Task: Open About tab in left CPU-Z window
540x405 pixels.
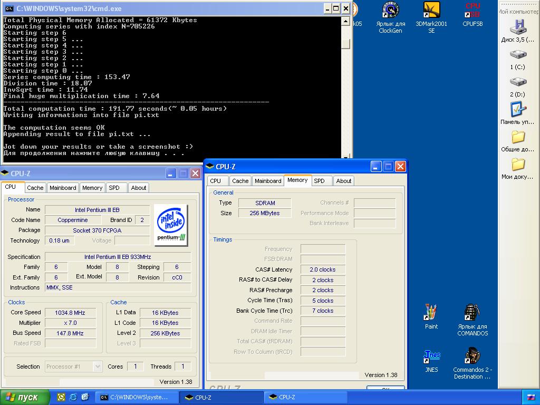Action: [139, 188]
